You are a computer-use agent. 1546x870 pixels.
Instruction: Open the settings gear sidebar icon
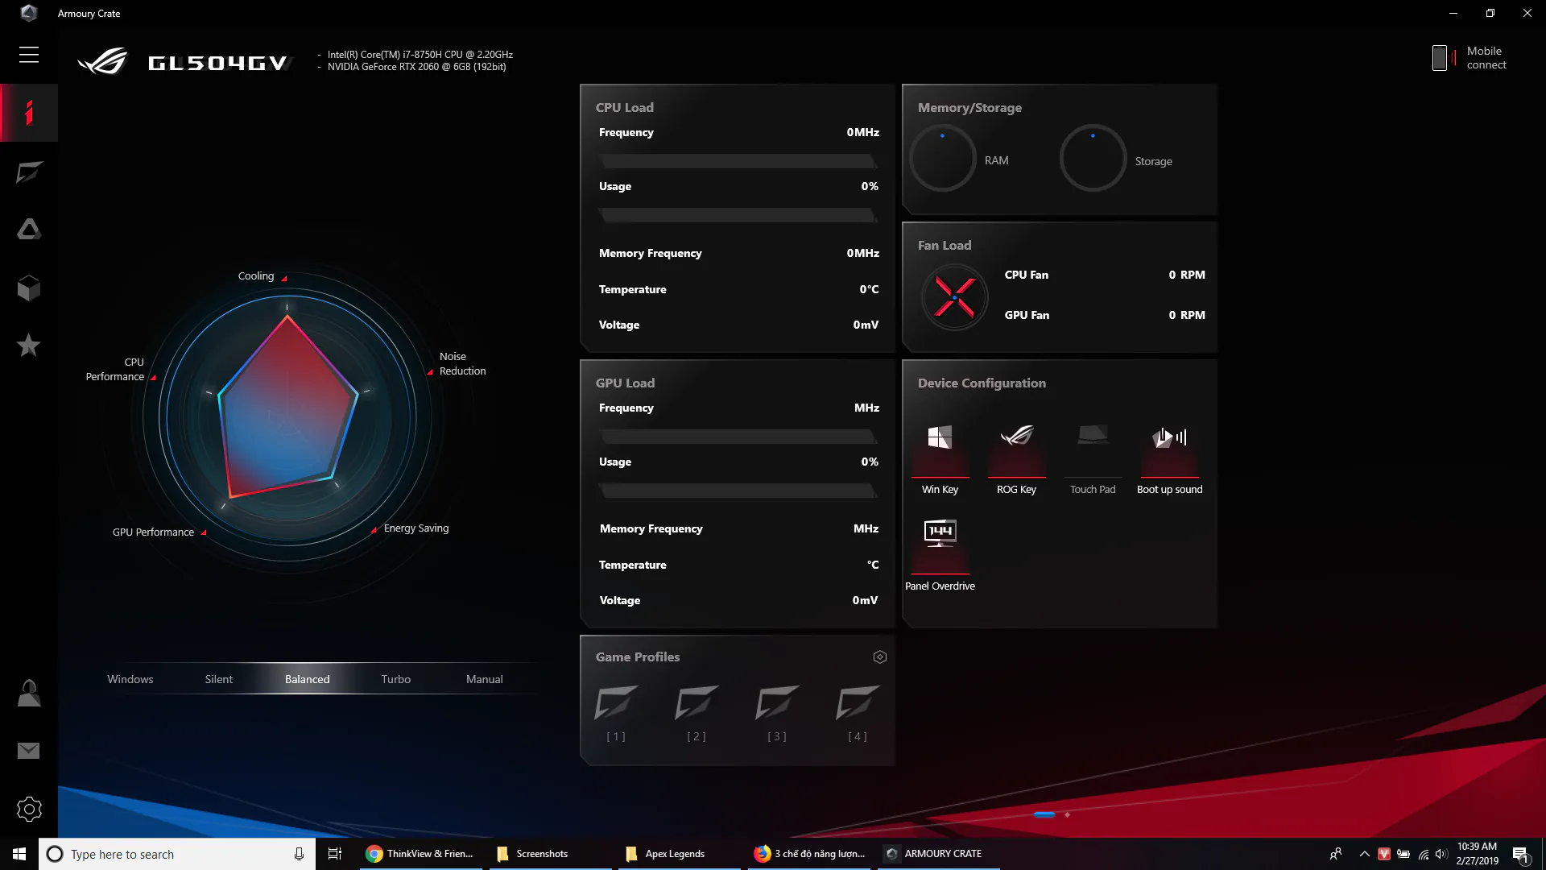(29, 809)
